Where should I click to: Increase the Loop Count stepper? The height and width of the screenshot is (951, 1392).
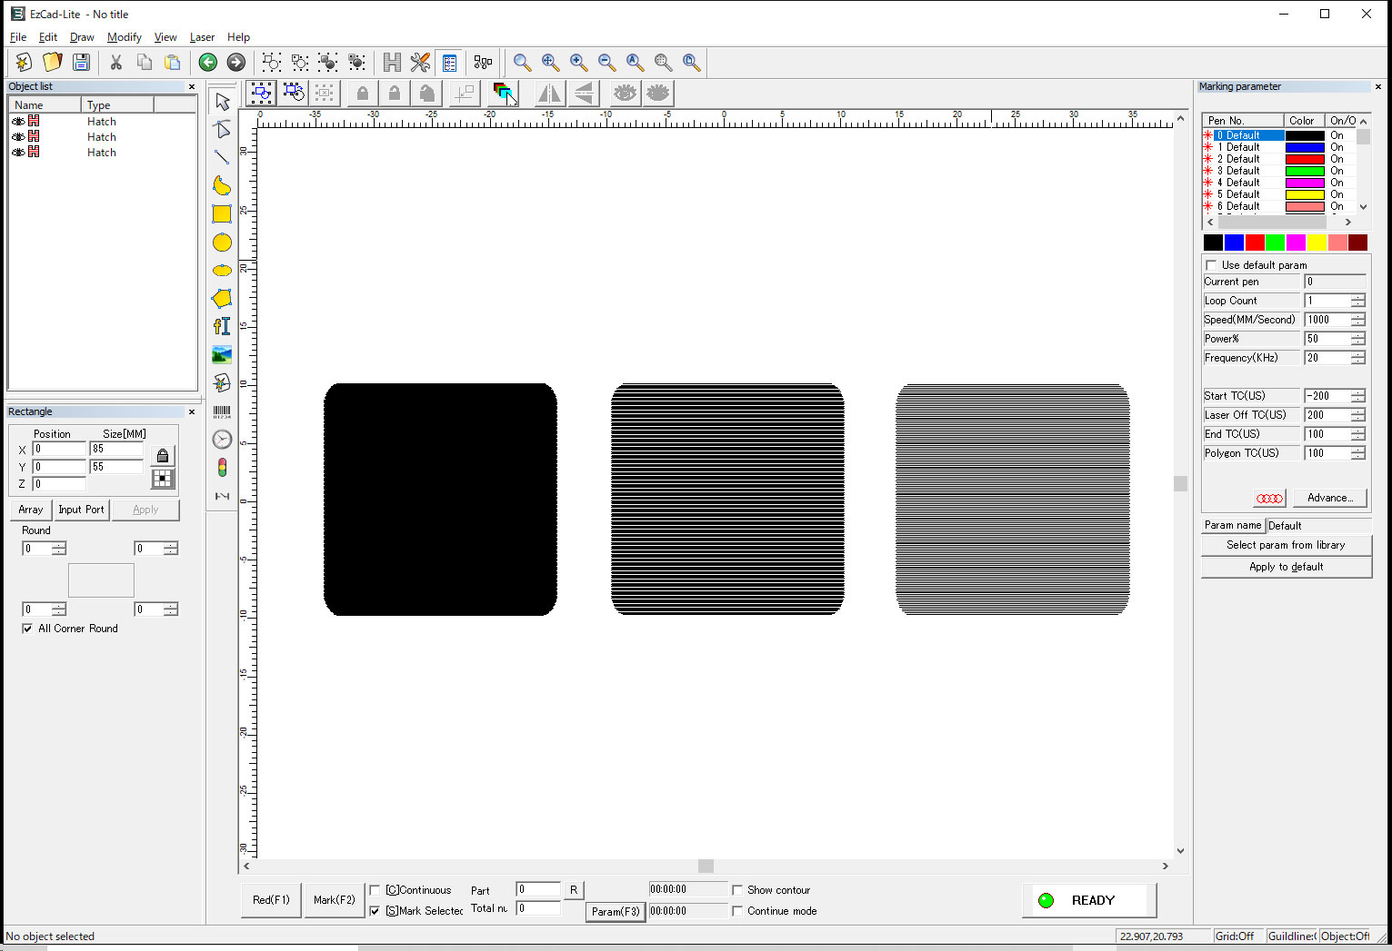tap(1357, 297)
